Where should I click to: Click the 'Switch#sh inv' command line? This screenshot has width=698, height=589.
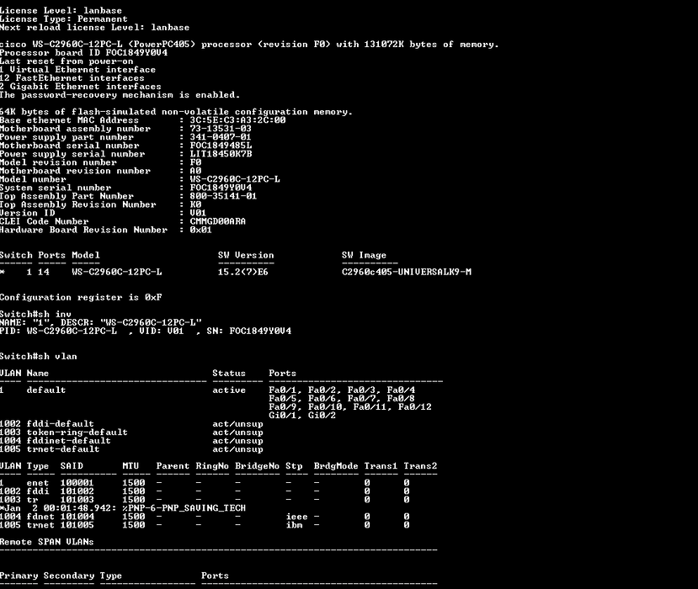coord(35,314)
